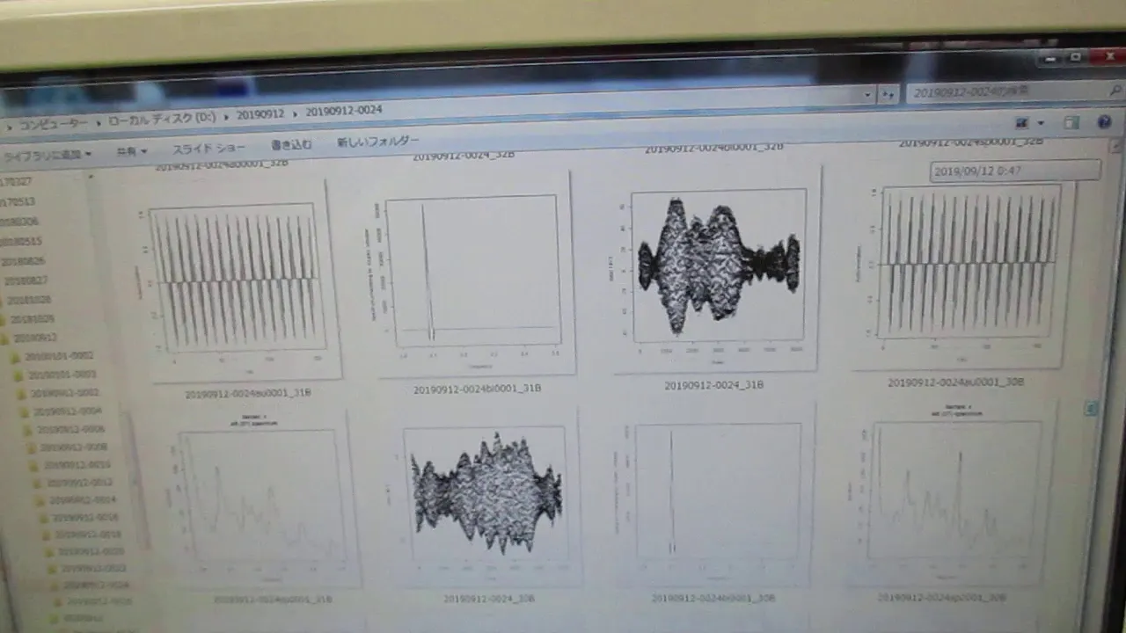Select 20180827 folder in the tree

pyautogui.click(x=25, y=280)
